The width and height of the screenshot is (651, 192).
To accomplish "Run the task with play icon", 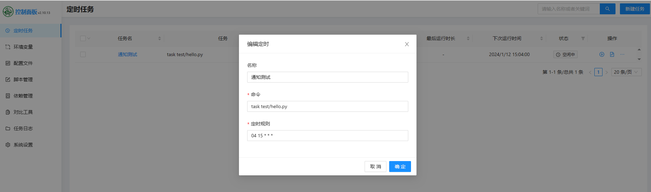I will coord(602,54).
